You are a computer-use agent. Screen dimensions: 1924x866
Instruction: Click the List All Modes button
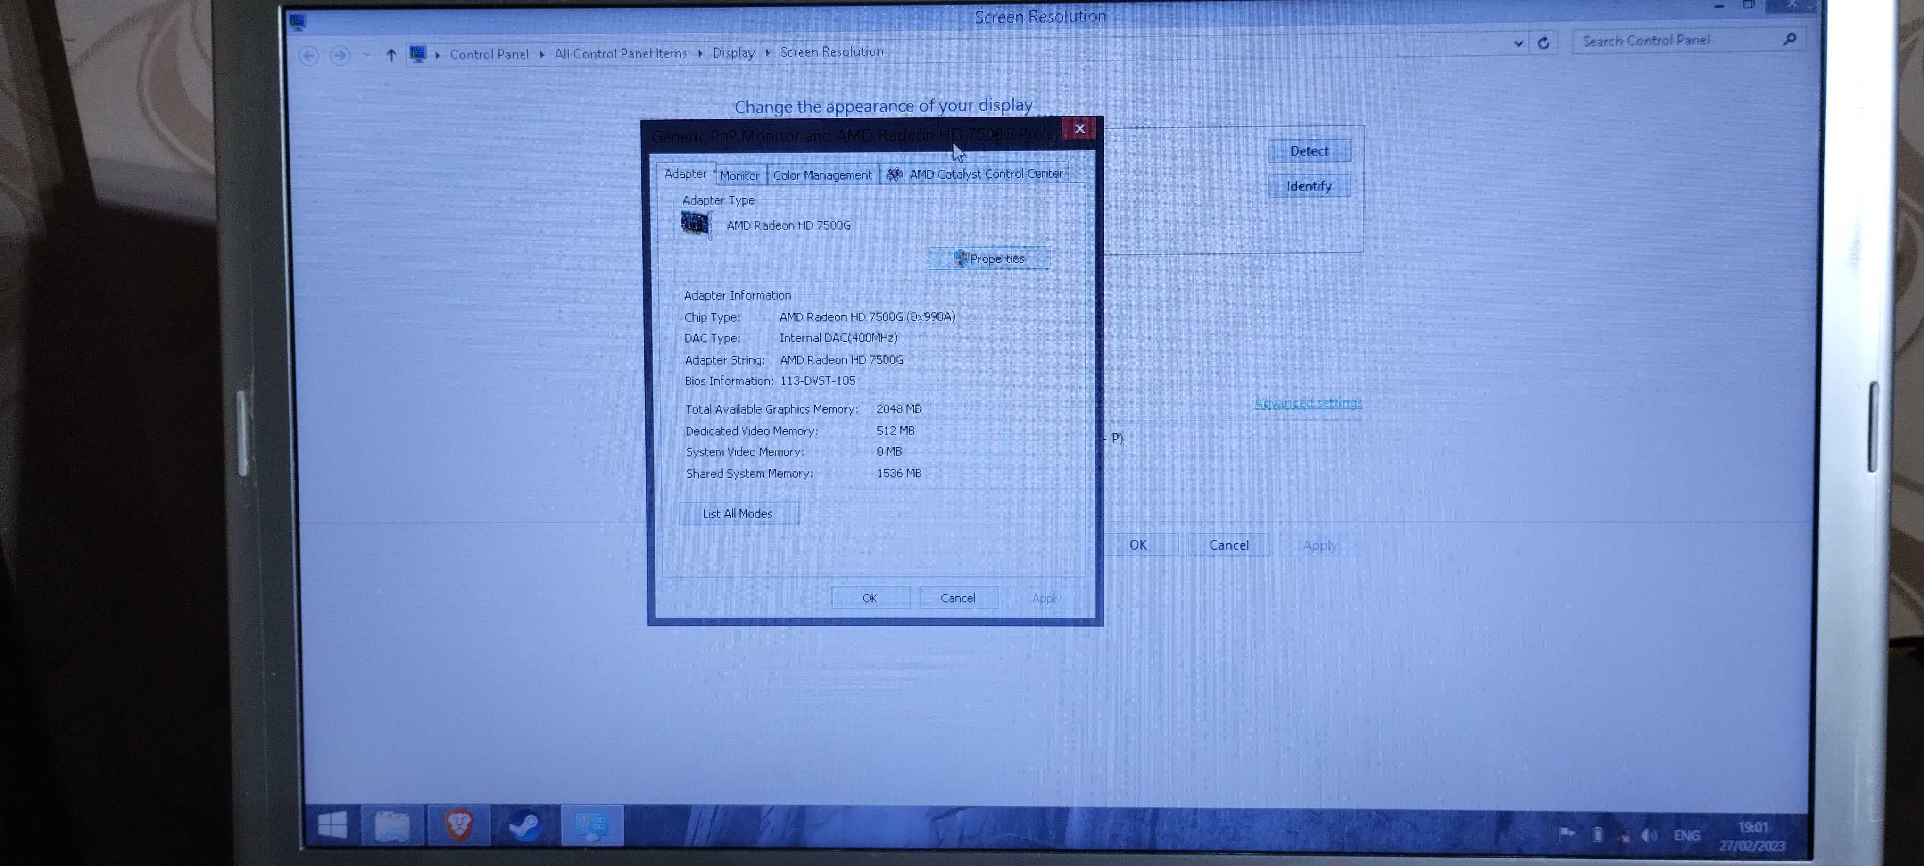click(x=738, y=513)
